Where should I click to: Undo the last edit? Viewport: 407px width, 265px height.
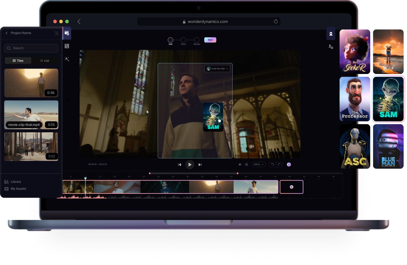(x=272, y=165)
